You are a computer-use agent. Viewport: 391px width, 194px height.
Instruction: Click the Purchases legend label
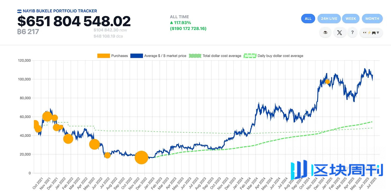coord(120,56)
